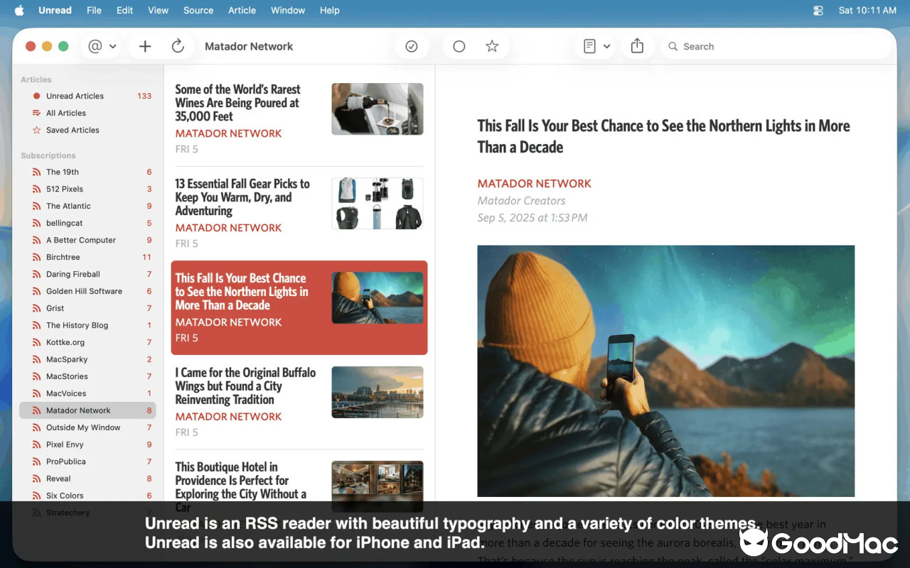This screenshot has height=568, width=910.
Task: Select All Articles in sidebar
Action: [x=87, y=113]
